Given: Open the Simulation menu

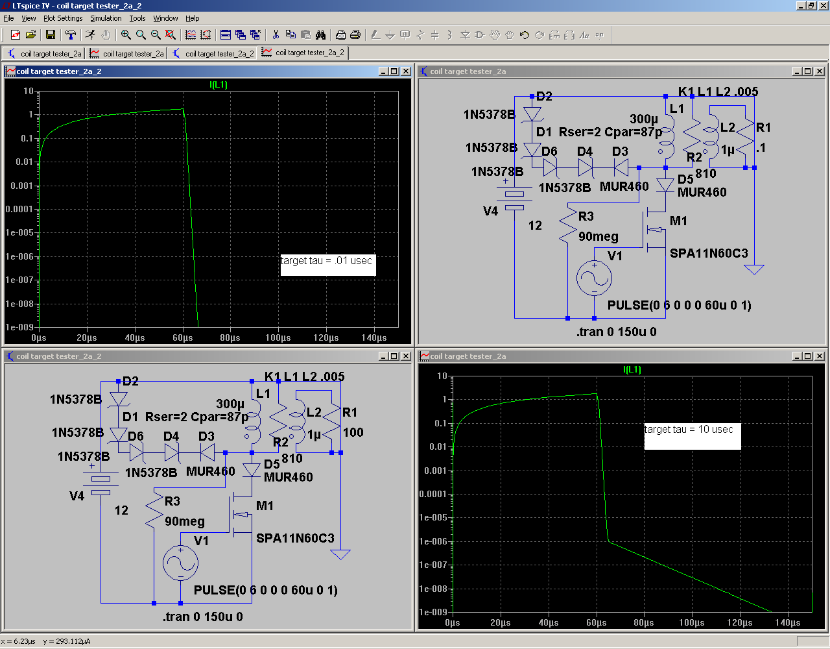Looking at the screenshot, I should pos(106,18).
